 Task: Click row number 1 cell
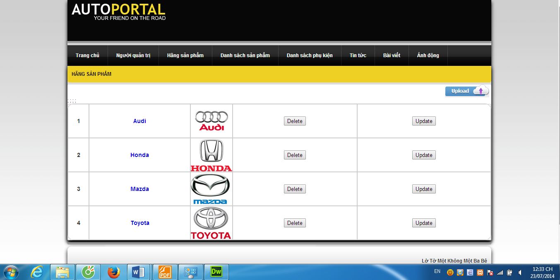coord(79,121)
